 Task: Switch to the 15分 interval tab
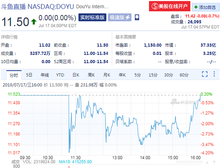click(153, 75)
